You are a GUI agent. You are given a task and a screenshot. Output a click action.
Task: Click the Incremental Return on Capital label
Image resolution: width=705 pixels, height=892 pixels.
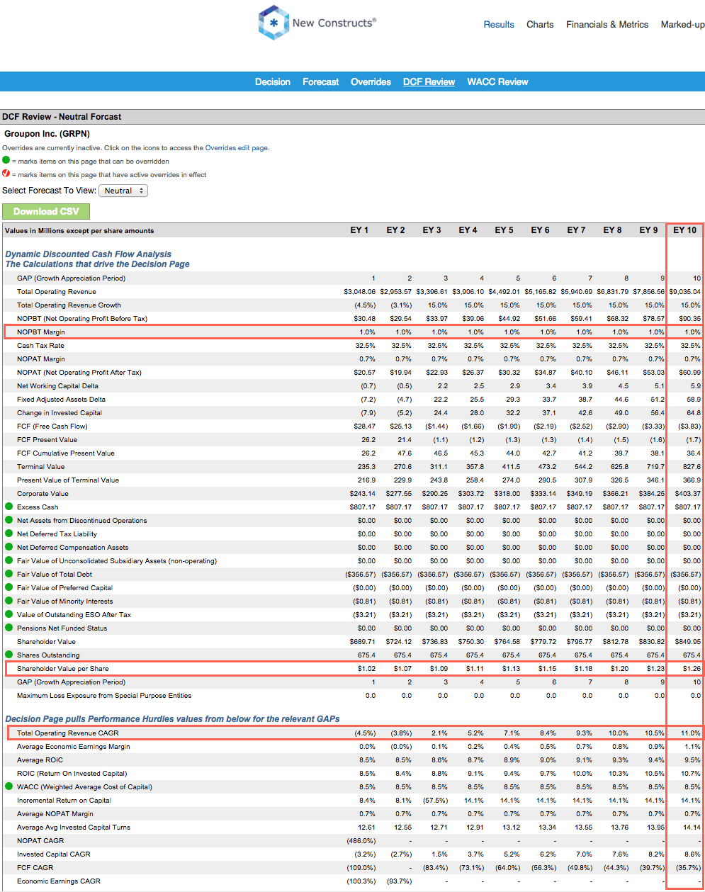[x=64, y=801]
